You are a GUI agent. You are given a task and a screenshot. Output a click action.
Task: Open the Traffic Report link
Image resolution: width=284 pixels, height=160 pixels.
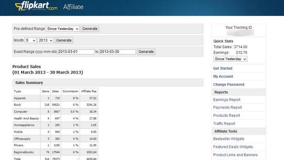click(x=224, y=124)
